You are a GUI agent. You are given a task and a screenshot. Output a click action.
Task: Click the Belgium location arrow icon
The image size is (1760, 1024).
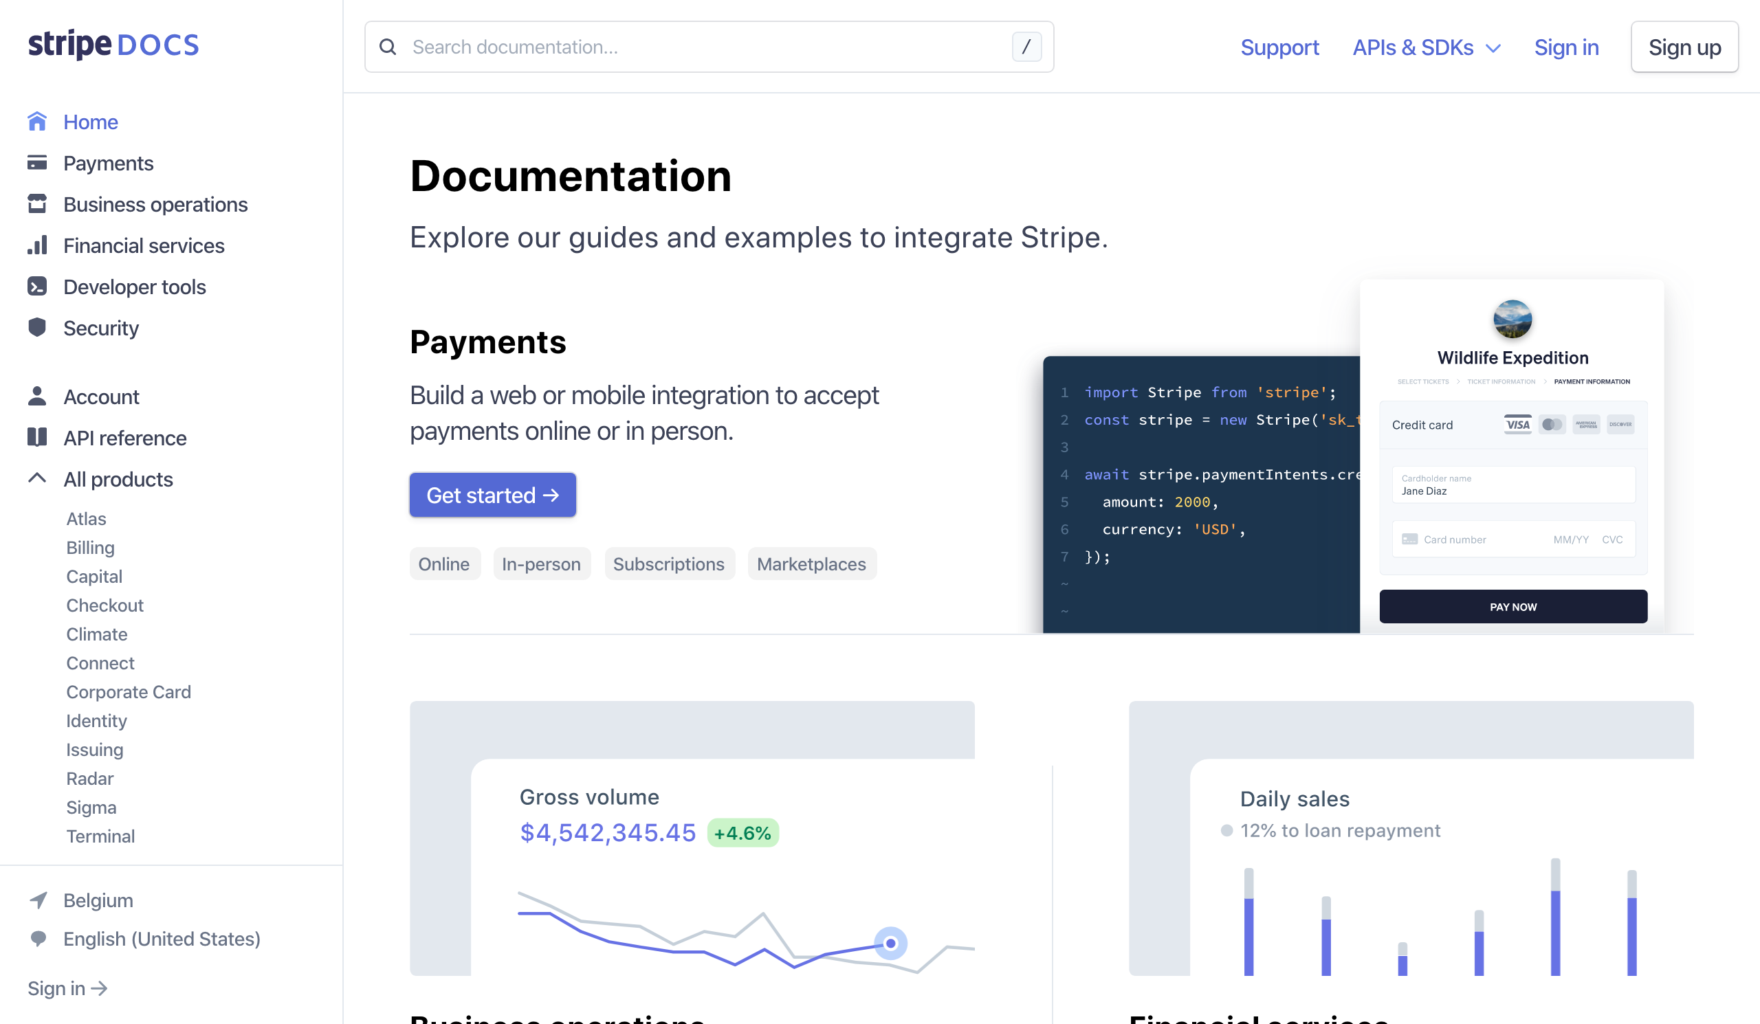pyautogui.click(x=38, y=900)
